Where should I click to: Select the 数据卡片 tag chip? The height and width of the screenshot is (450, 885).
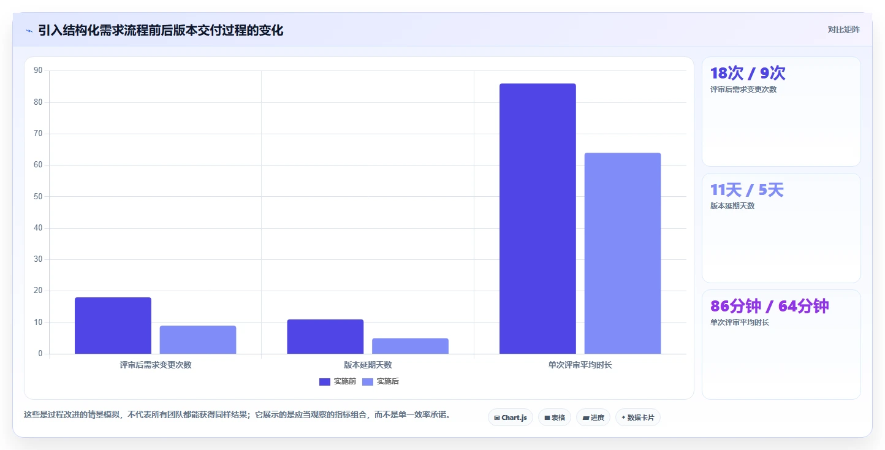pyautogui.click(x=638, y=418)
